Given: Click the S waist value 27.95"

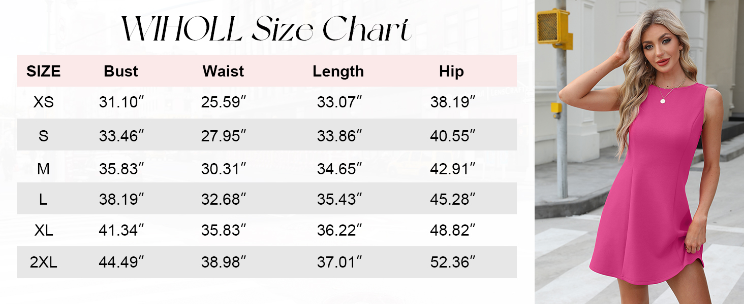Looking at the screenshot, I should tap(224, 135).
